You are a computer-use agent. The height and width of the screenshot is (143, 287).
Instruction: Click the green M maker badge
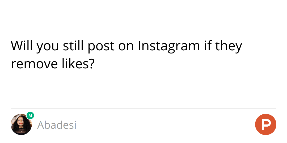point(30,115)
